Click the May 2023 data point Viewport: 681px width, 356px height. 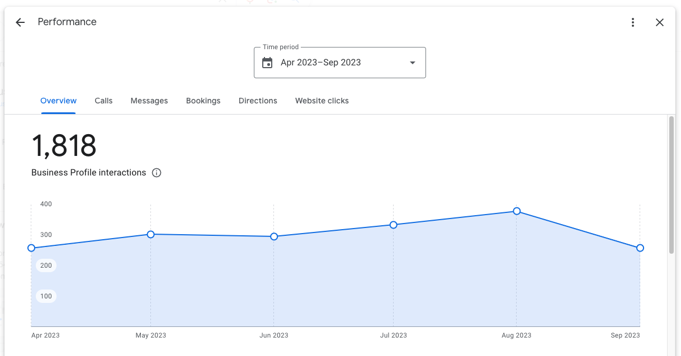point(150,235)
